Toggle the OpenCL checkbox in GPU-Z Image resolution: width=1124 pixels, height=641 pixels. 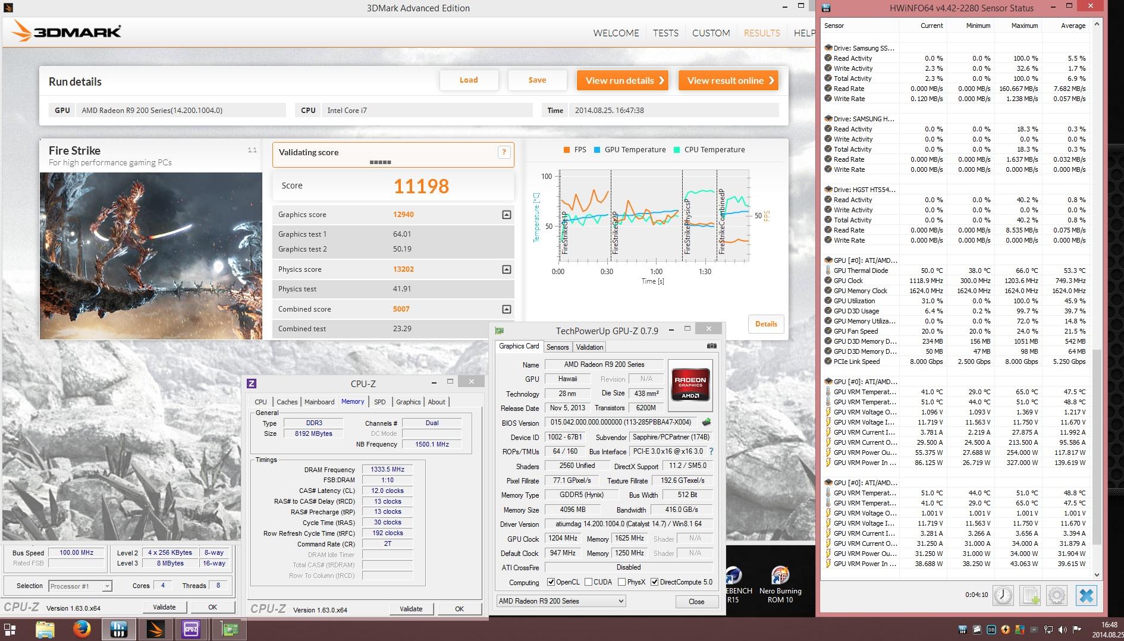551,582
